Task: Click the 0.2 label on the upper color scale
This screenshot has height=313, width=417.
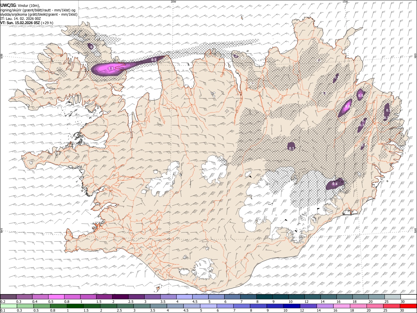Action: click(x=3, y=302)
